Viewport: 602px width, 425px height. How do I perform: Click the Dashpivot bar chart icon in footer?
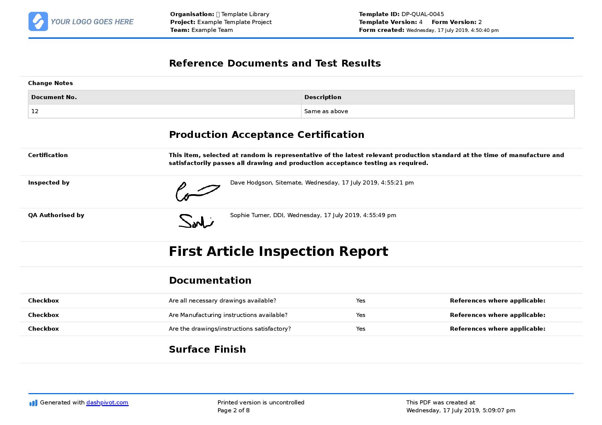tap(33, 403)
